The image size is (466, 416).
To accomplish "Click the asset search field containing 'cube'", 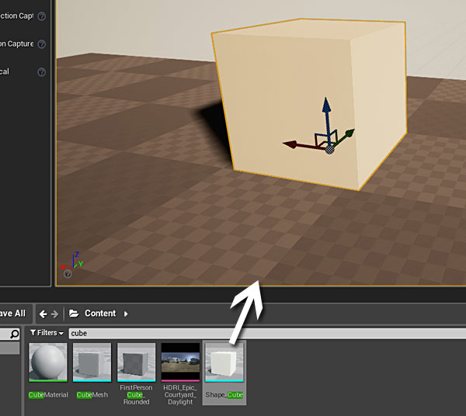I will tap(264, 333).
